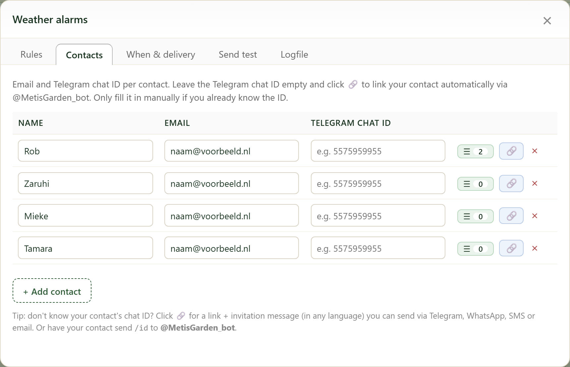Click the TELEGRAM CHAT ID column header
This screenshot has width=570, height=367.
351,123
